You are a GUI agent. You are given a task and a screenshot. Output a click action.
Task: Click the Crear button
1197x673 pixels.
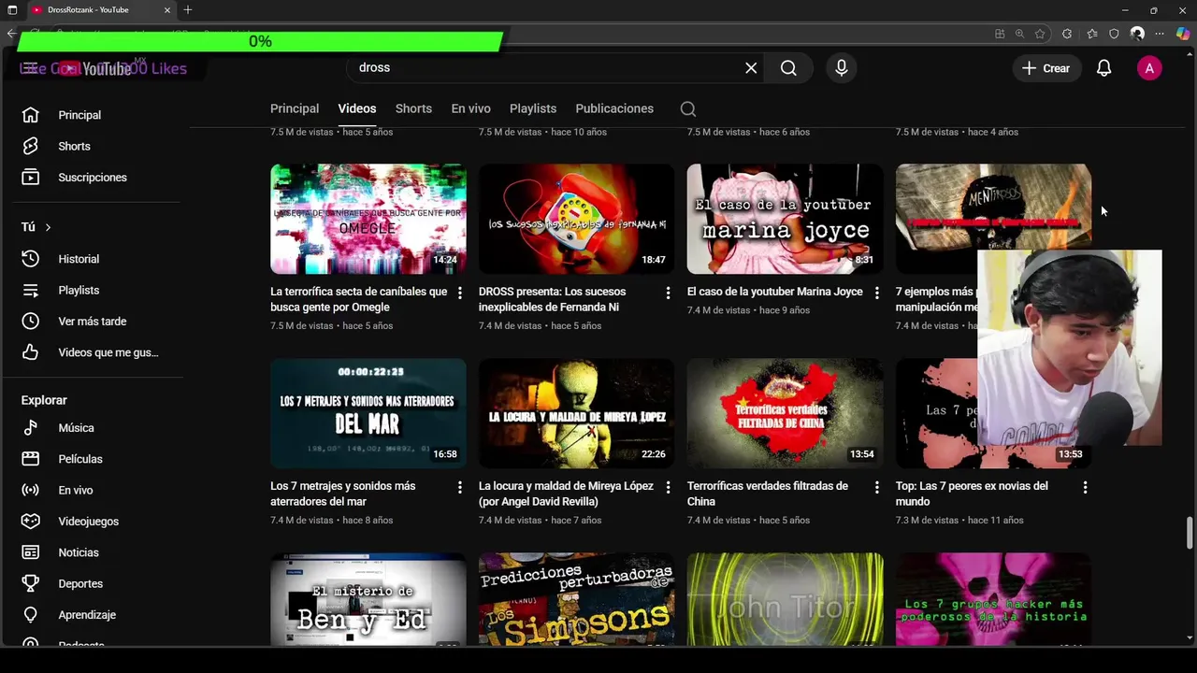click(1046, 68)
